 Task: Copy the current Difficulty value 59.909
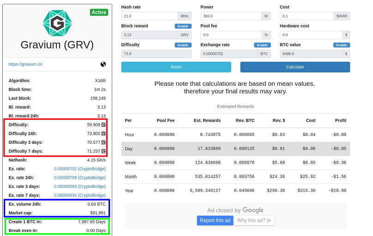coord(103,124)
